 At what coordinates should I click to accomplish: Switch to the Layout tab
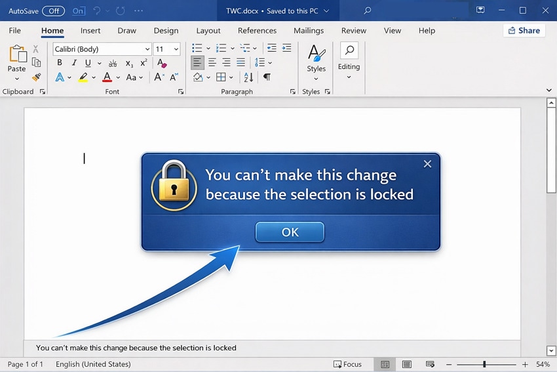pos(208,31)
